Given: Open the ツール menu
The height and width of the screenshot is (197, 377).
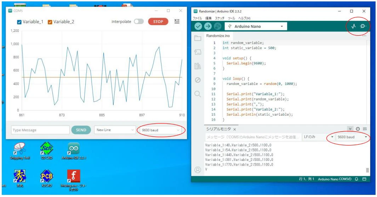Looking at the screenshot, I should [x=231, y=18].
